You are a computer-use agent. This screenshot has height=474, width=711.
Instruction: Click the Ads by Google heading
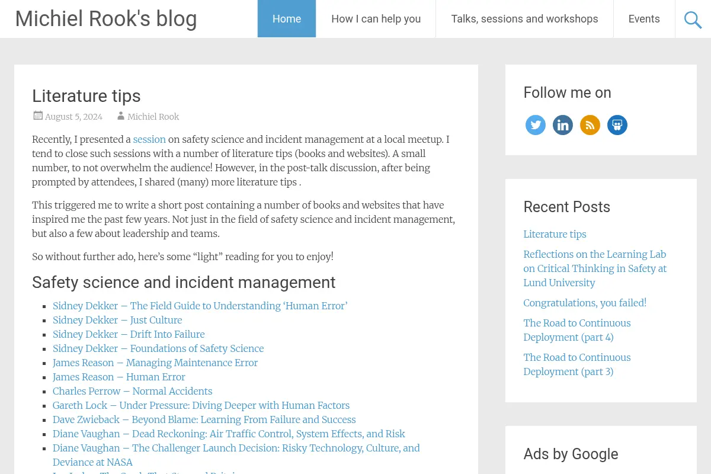coord(571,454)
